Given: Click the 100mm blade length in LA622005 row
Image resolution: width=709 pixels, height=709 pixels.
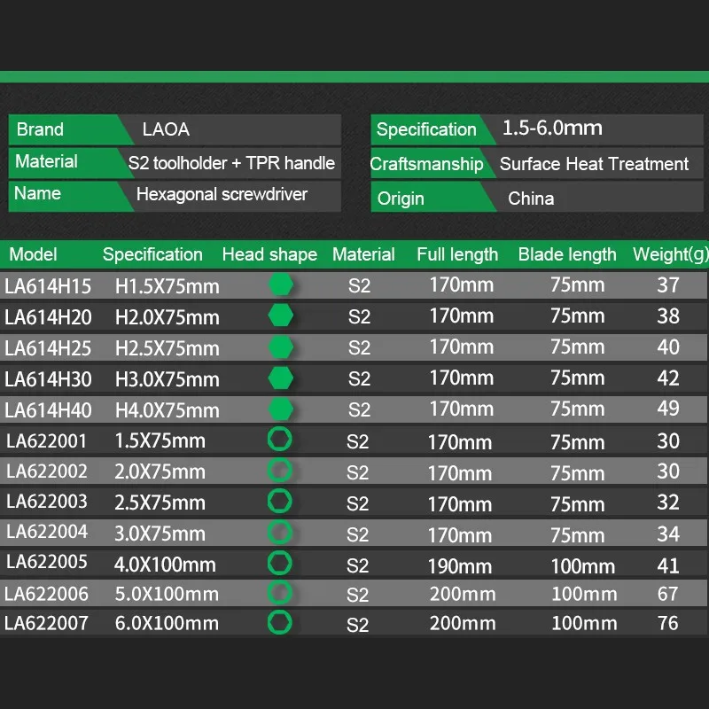Looking at the screenshot, I should 583,566.
